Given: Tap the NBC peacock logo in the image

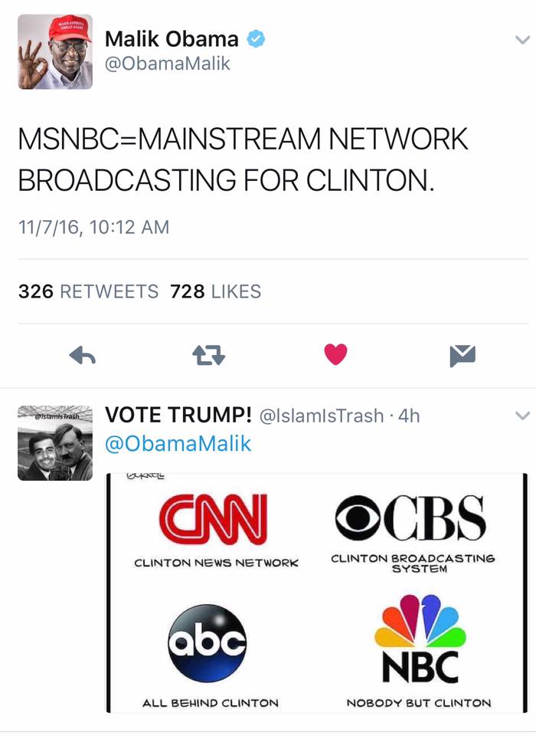Looking at the screenshot, I should click(420, 639).
